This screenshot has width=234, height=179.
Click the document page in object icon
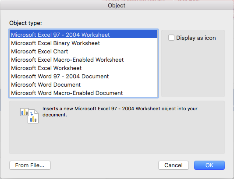33,116
